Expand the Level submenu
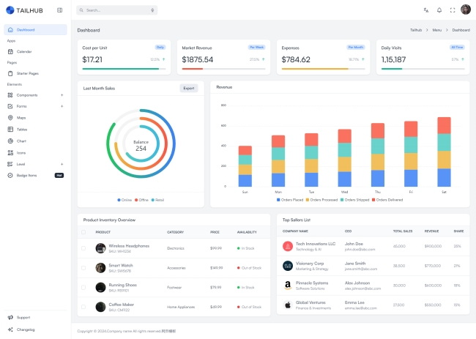476x339 pixels. click(62, 164)
